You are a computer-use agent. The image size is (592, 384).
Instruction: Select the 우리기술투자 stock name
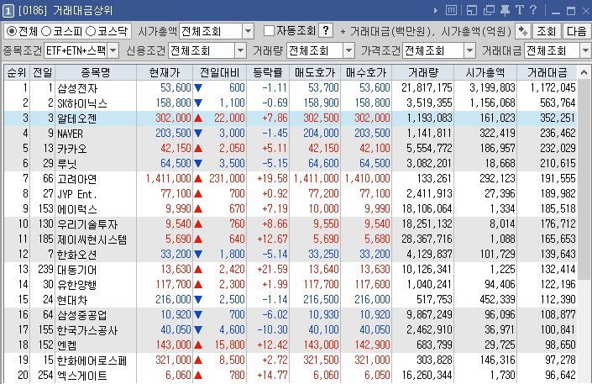pyautogui.click(x=87, y=224)
